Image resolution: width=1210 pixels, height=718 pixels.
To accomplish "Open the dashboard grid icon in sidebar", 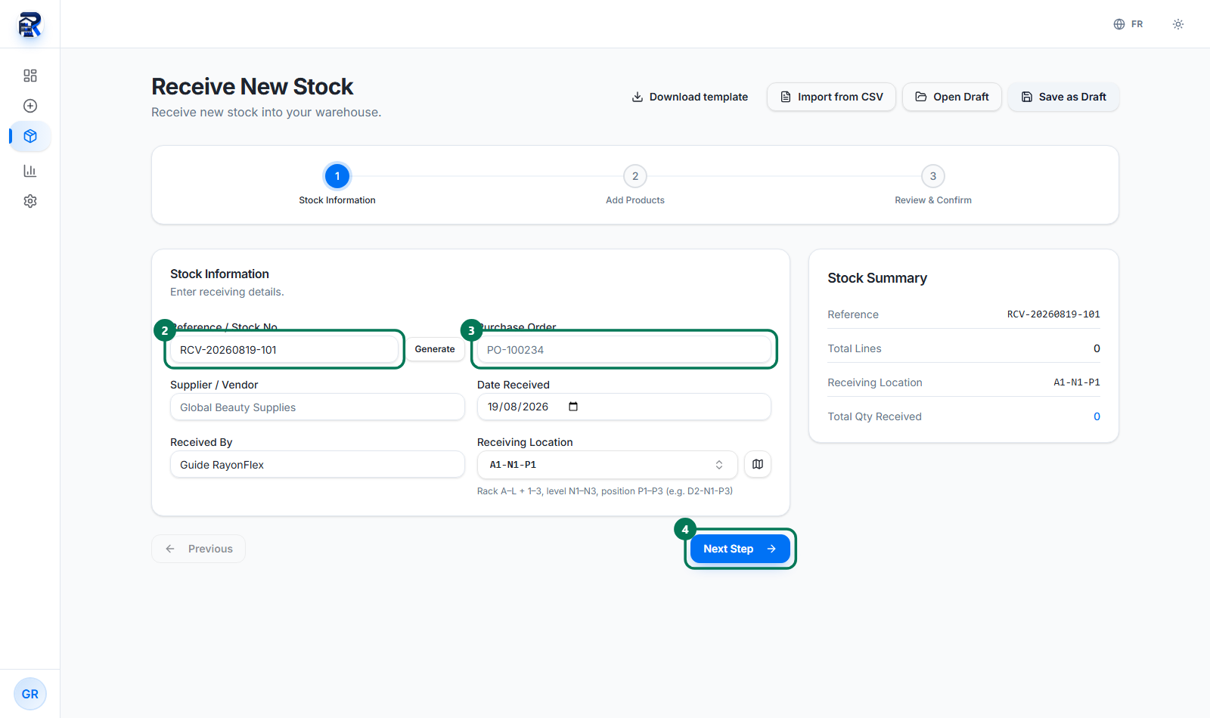I will 30,76.
